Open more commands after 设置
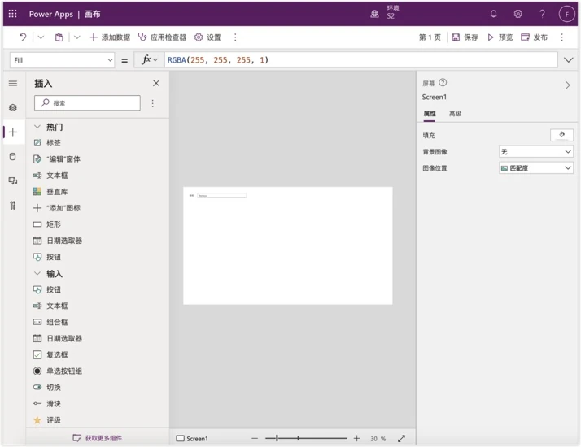581x447 pixels. click(x=235, y=37)
